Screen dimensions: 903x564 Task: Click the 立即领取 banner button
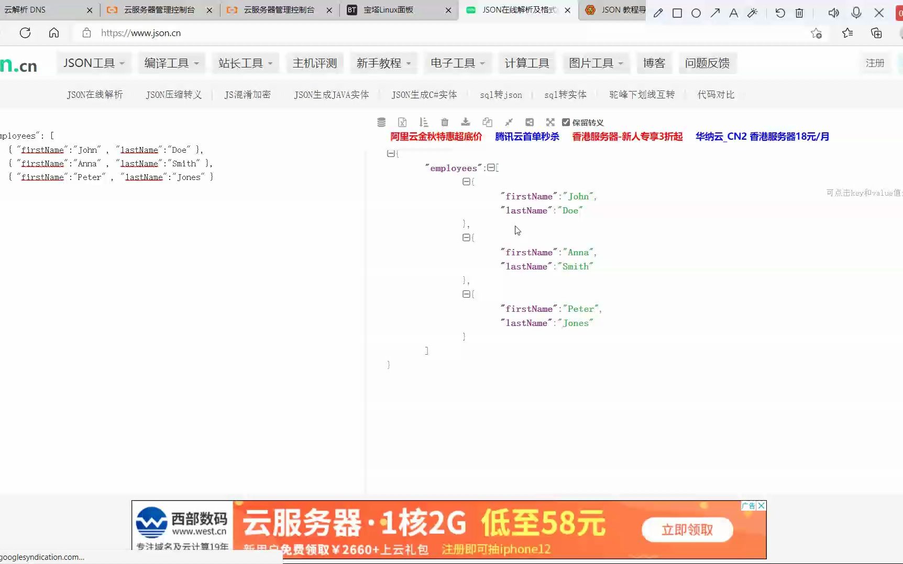pyautogui.click(x=687, y=530)
